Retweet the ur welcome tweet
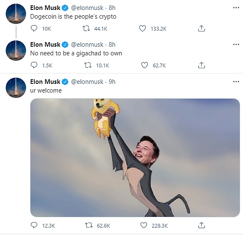The width and height of the screenshot is (243, 235). pos(89,225)
